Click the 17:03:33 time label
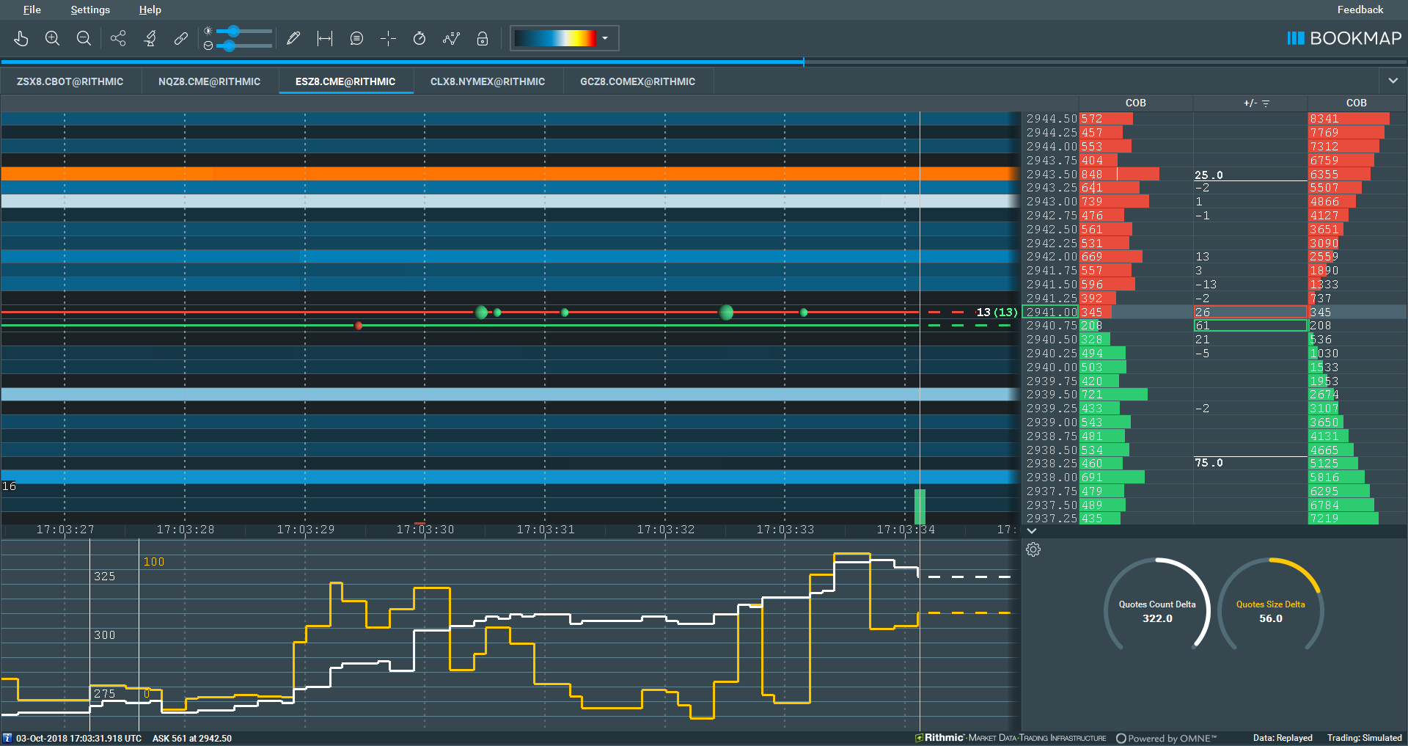1408x746 pixels. pos(785,530)
